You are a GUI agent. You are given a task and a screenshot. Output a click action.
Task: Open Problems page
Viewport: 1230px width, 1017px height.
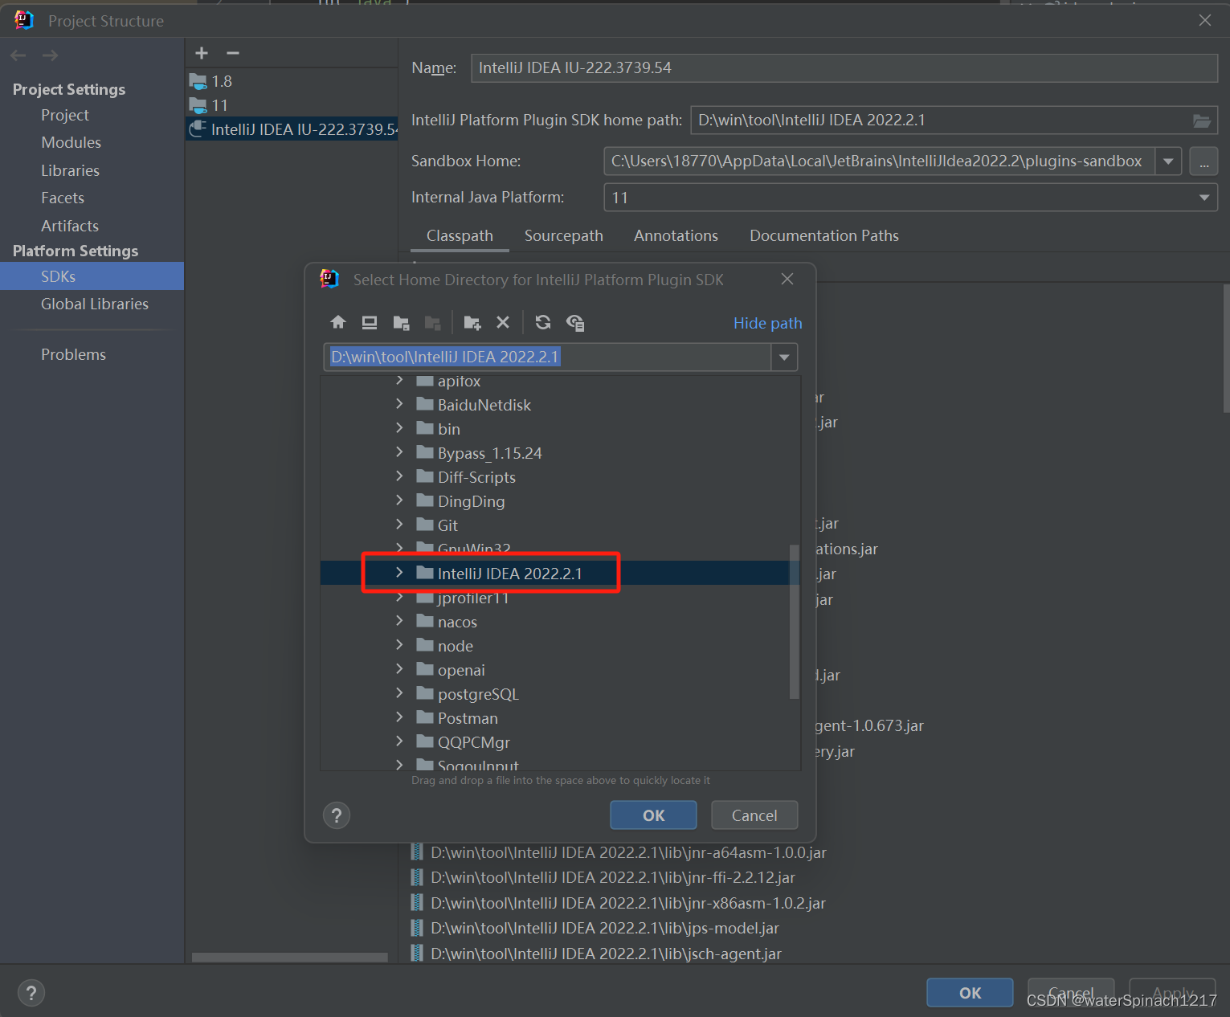(73, 354)
